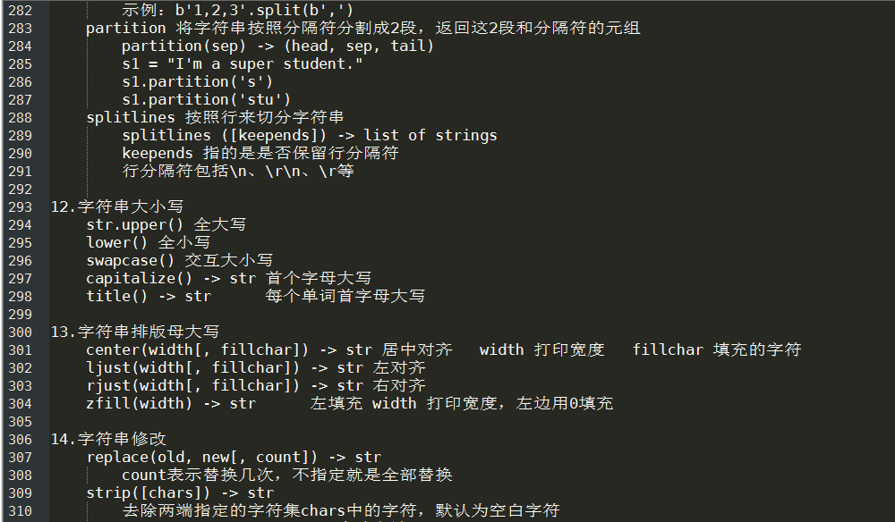Click 'title()' text on line 298

[x=117, y=297]
